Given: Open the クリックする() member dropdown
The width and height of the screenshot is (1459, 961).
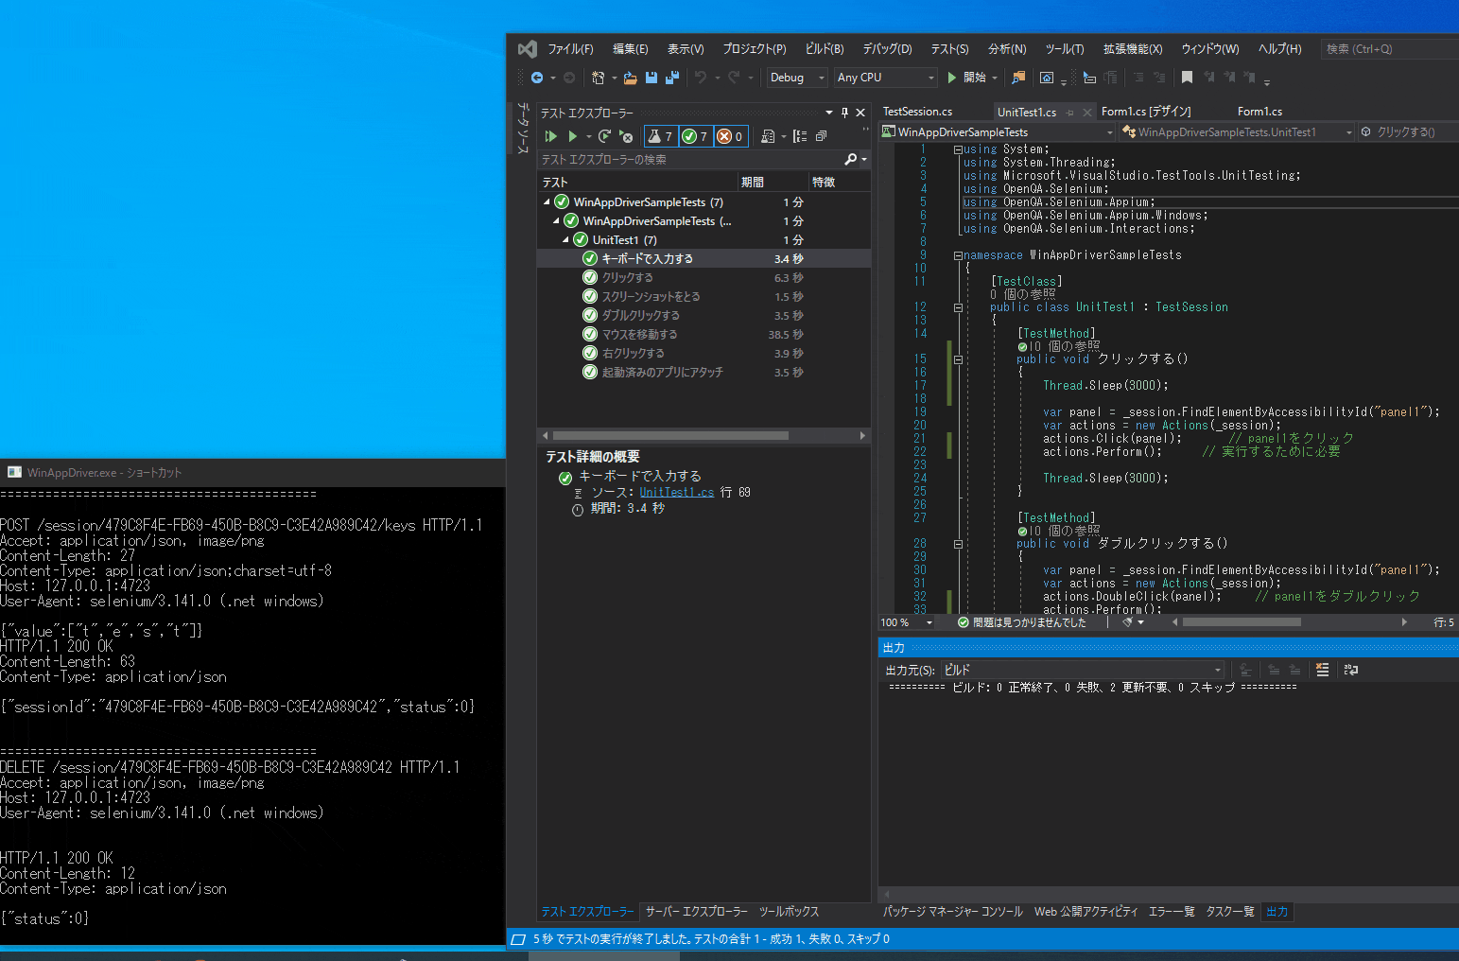Looking at the screenshot, I should pos(1408,132).
